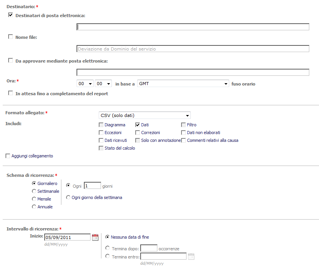The height and width of the screenshot is (267, 319).
Task: Choose Annuale recurrence pattern
Action: (34, 207)
